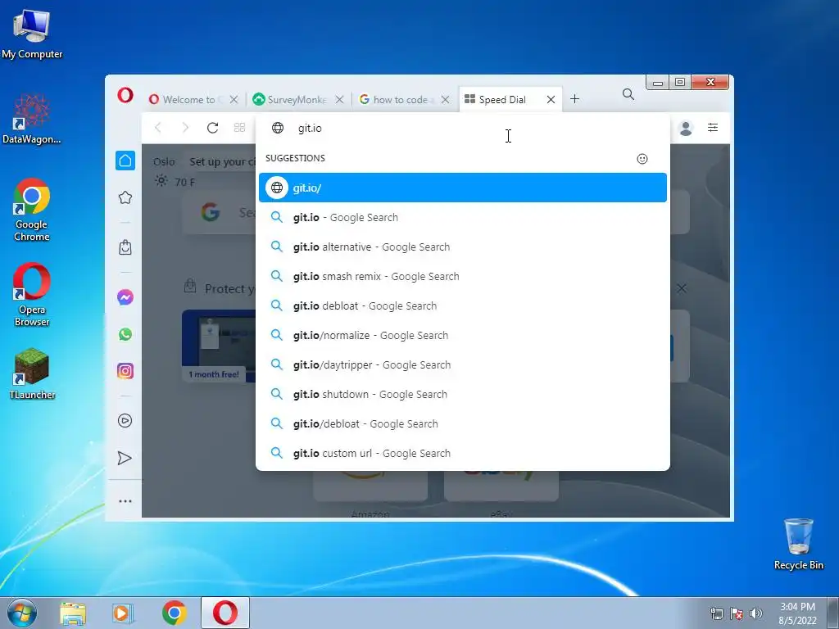Click the address bar containing git.io
The width and height of the screenshot is (839, 629).
[x=462, y=128]
